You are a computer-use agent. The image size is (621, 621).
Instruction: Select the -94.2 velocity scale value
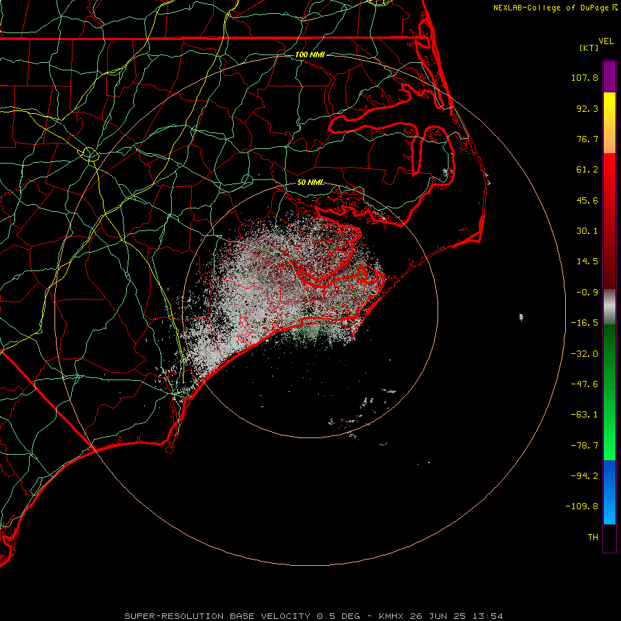click(584, 476)
